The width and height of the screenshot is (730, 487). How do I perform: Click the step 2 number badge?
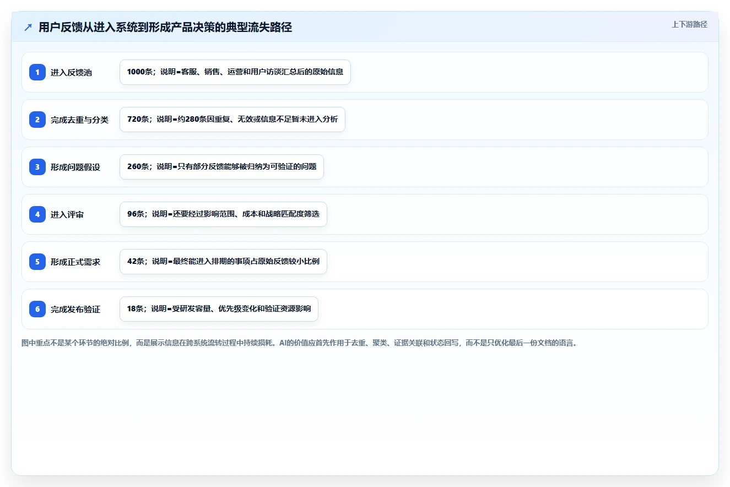coord(37,120)
